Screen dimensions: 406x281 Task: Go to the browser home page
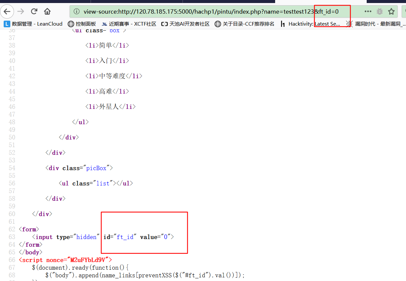click(x=48, y=12)
